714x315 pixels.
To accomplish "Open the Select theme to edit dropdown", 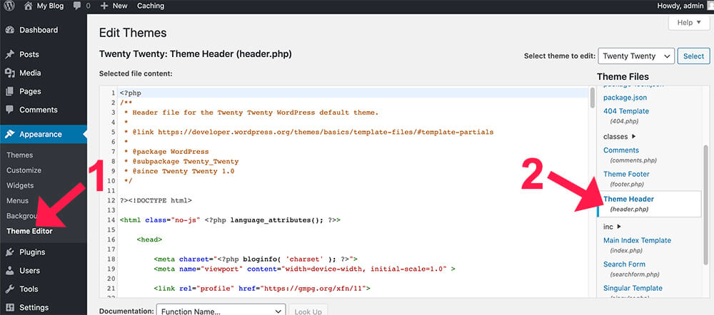I will pos(636,56).
